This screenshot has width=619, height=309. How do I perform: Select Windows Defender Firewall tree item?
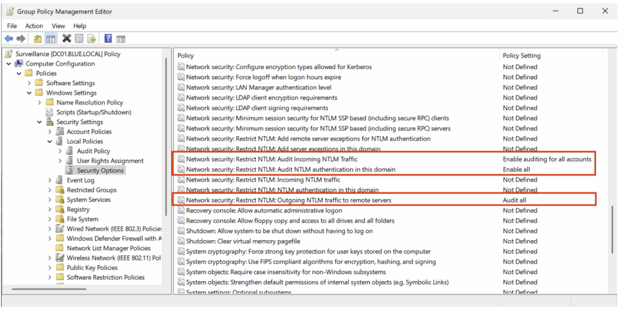click(114, 238)
